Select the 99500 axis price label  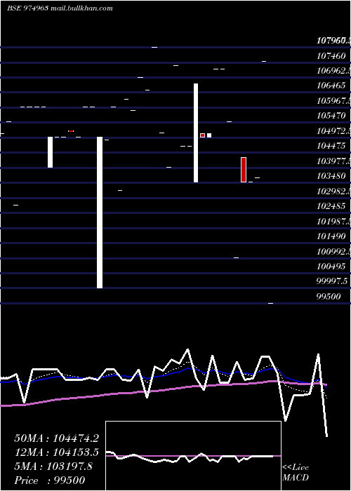tap(329, 296)
